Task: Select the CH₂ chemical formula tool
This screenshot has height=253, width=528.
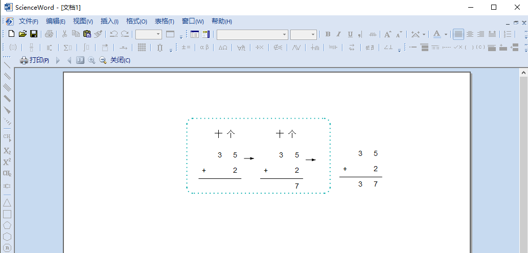Action: (7, 173)
